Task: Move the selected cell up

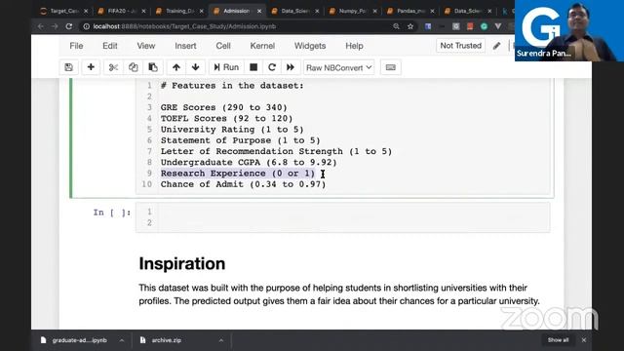Action: coord(176,67)
